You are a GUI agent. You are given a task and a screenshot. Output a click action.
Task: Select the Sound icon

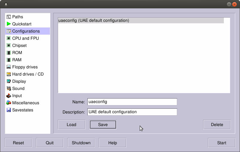click(x=9, y=89)
